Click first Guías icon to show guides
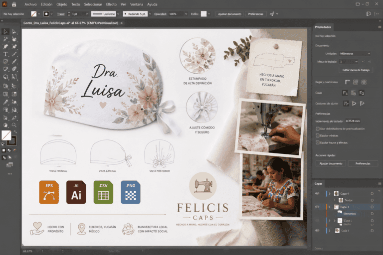383x255 pixels. [345, 93]
